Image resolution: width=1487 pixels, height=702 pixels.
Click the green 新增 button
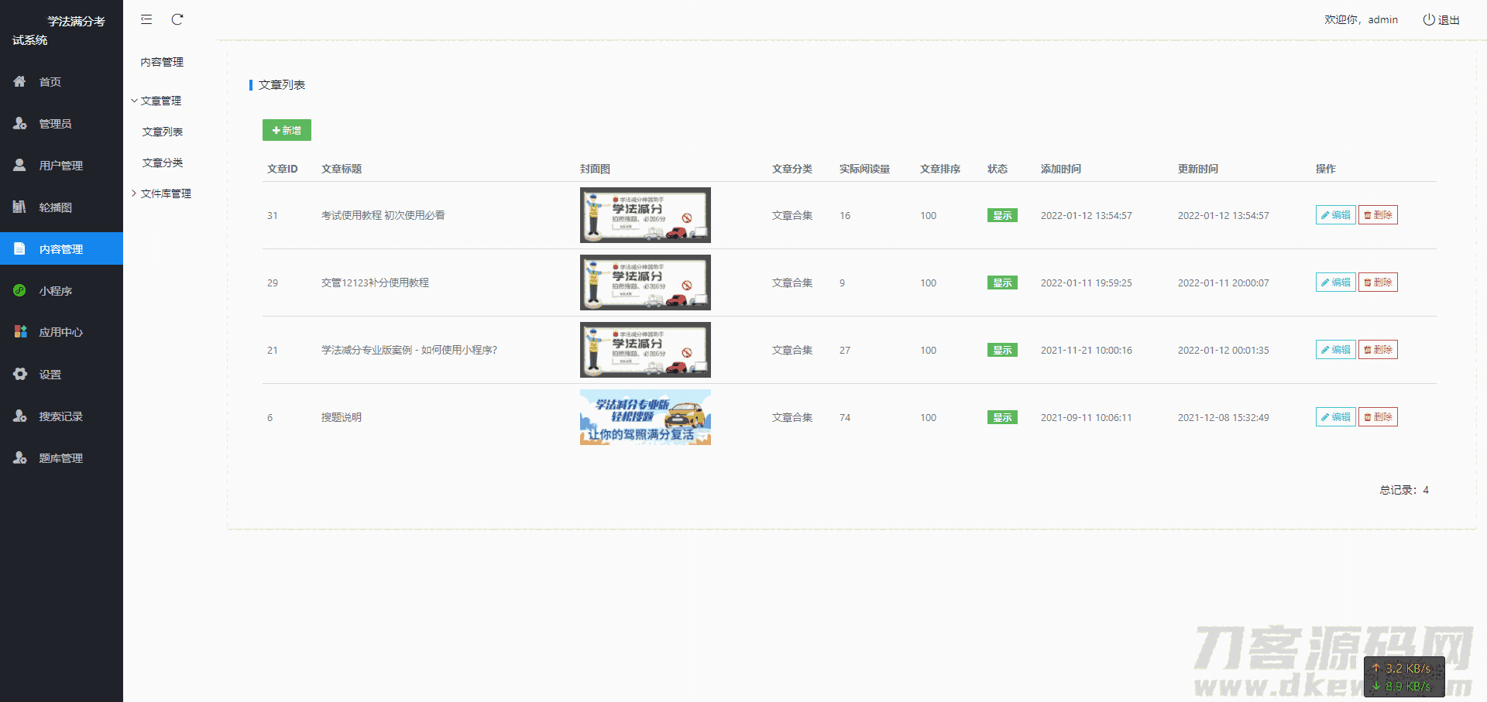coord(287,130)
